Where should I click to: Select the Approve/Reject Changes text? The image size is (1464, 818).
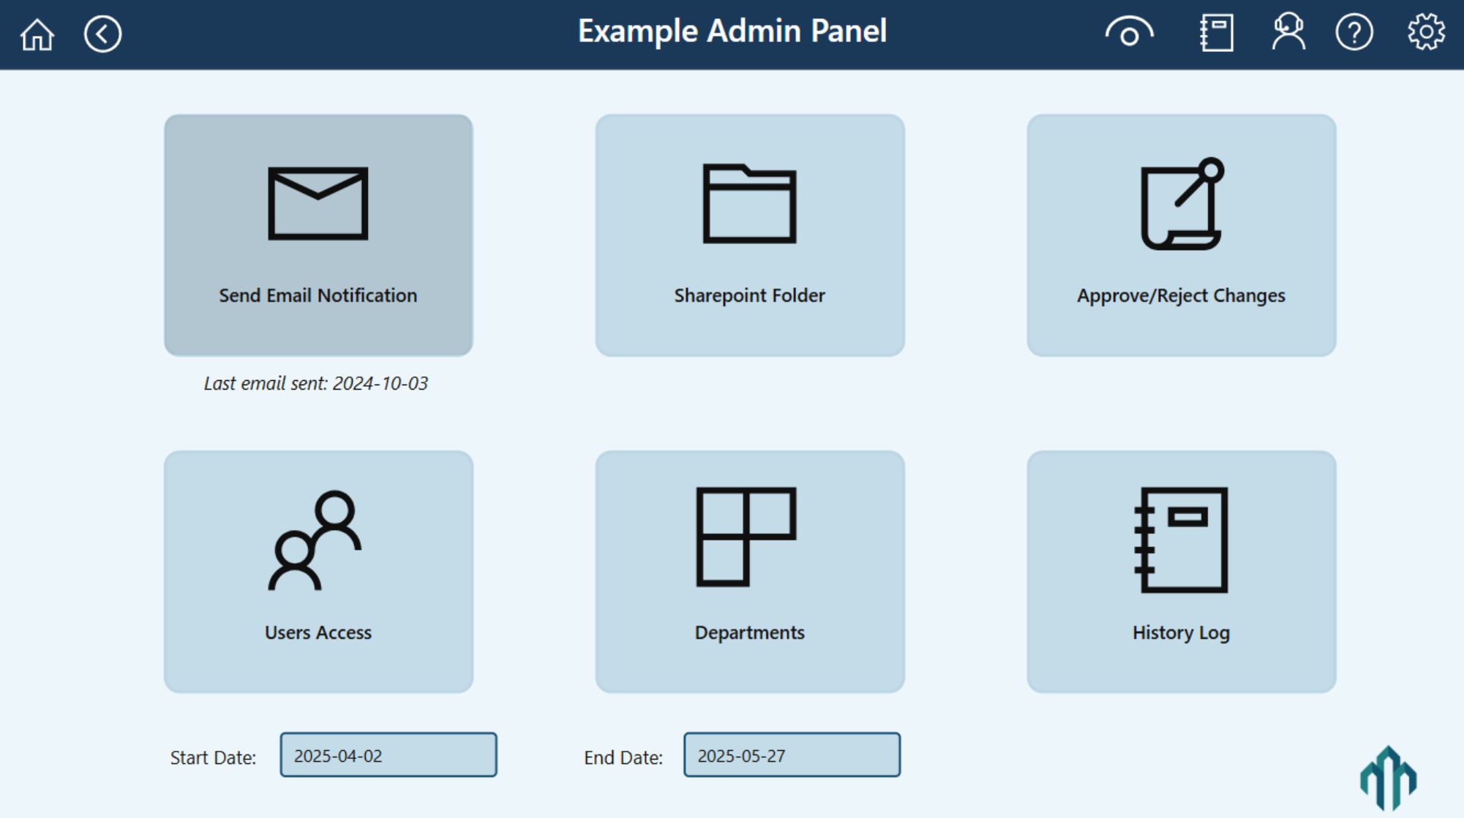click(x=1181, y=295)
